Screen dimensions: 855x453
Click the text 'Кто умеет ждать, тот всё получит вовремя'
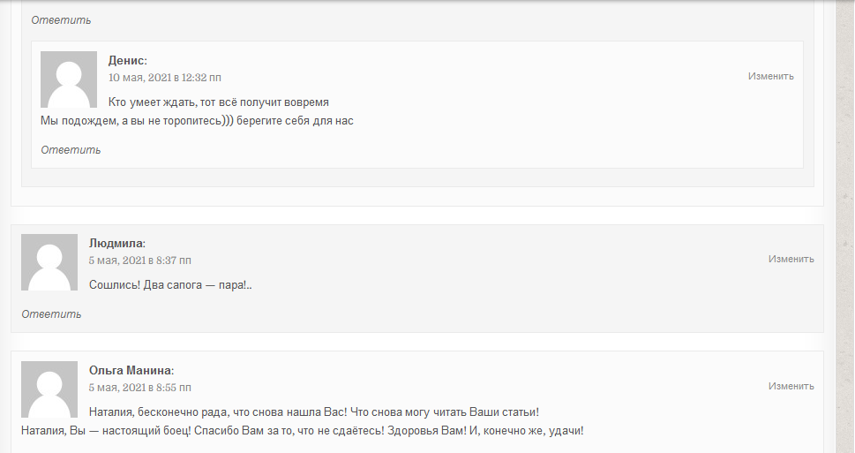point(219,102)
